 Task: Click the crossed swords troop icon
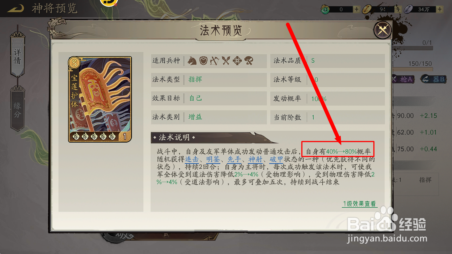click(226, 61)
